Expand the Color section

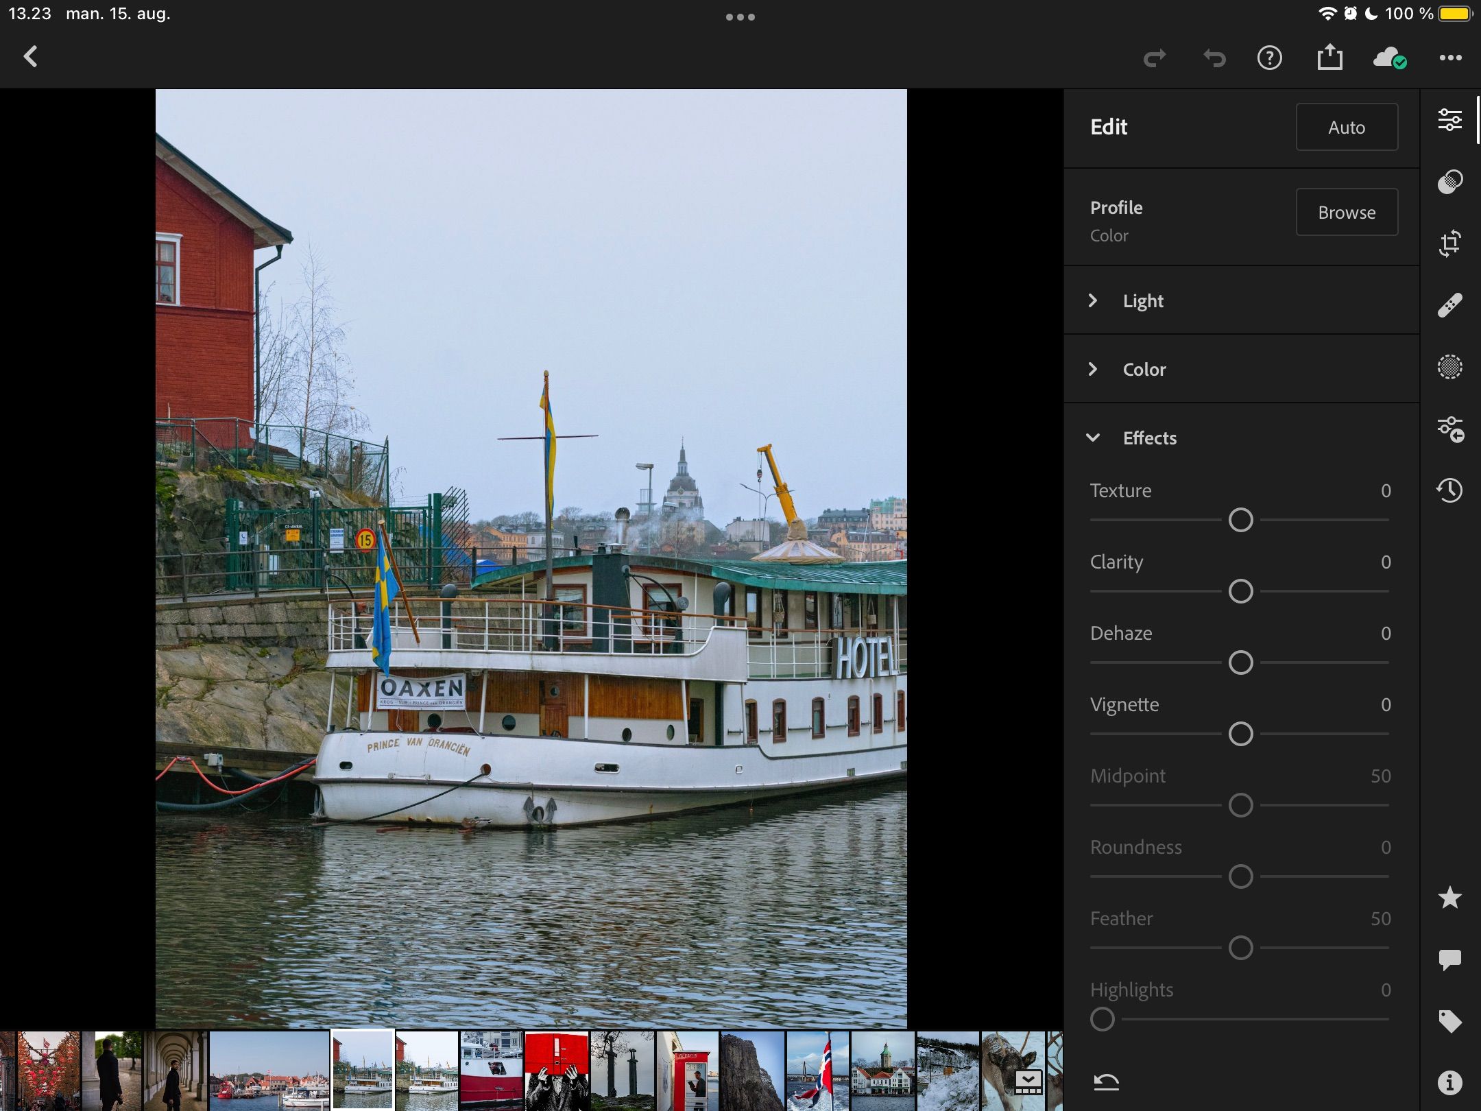pyautogui.click(x=1241, y=369)
